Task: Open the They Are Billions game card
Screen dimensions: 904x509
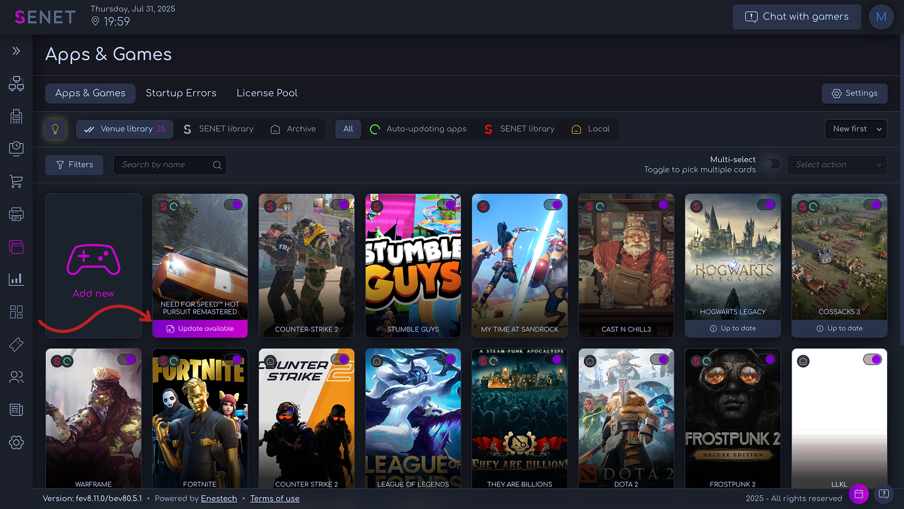Action: pos(520,419)
